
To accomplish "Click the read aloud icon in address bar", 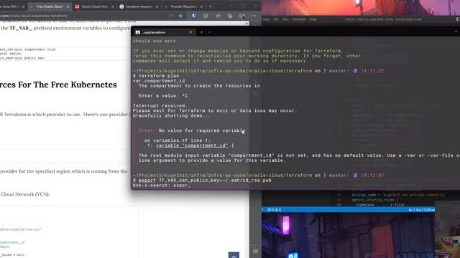I will 171,16.
